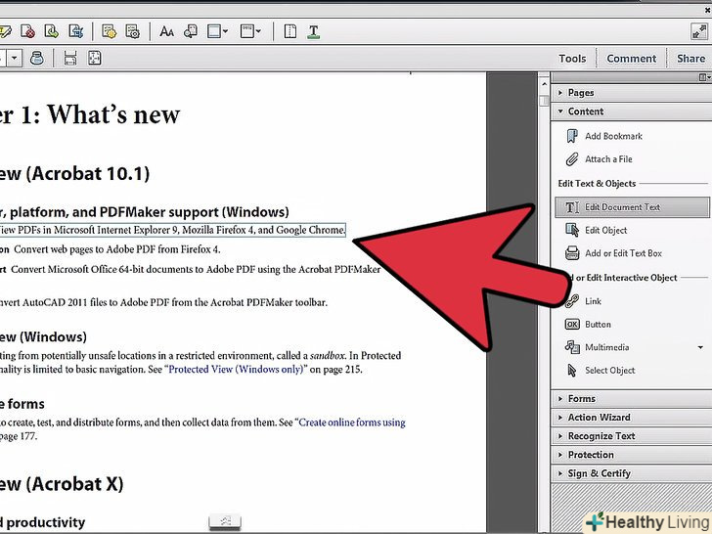The height and width of the screenshot is (534, 712).
Task: Click the Aa recognize text toolbar icon
Action: [166, 31]
